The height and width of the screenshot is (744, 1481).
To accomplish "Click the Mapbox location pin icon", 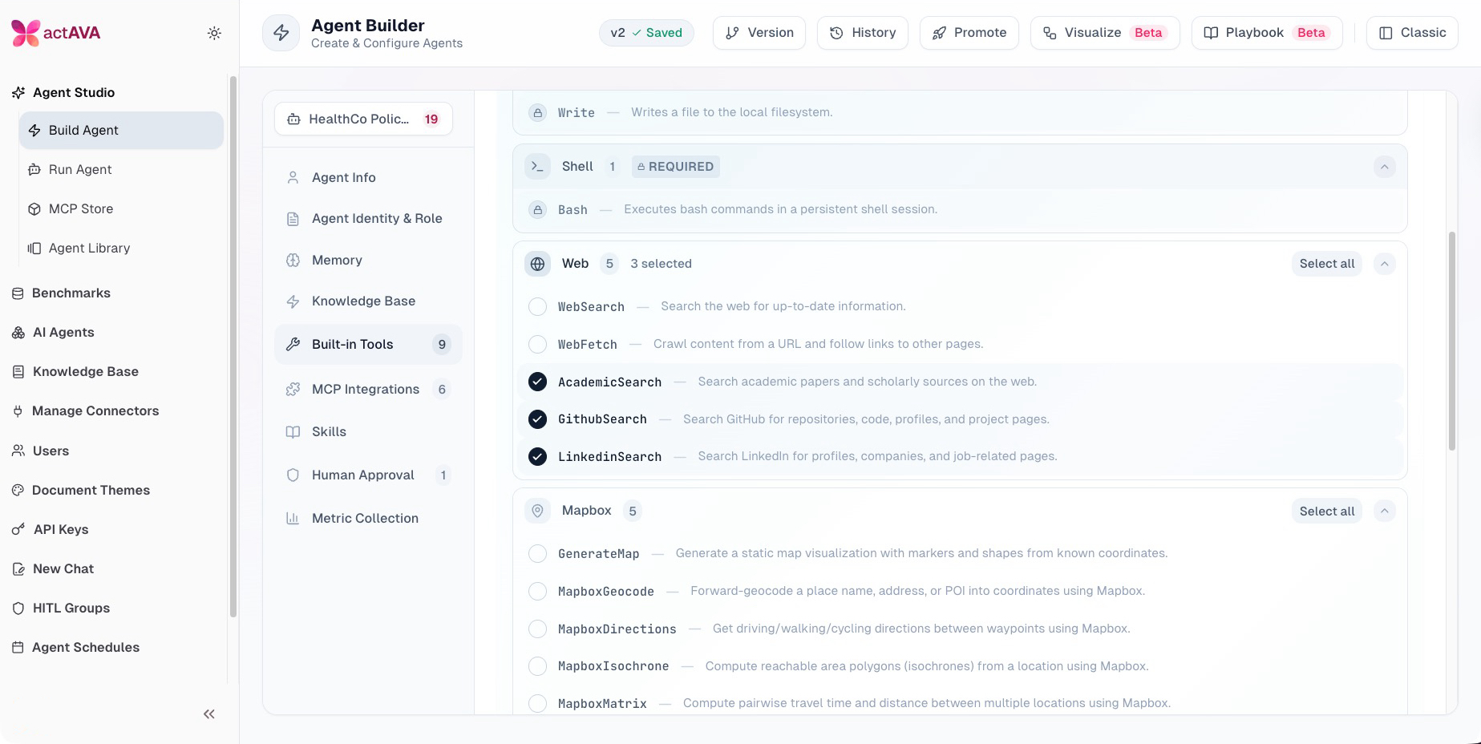I will click(537, 511).
